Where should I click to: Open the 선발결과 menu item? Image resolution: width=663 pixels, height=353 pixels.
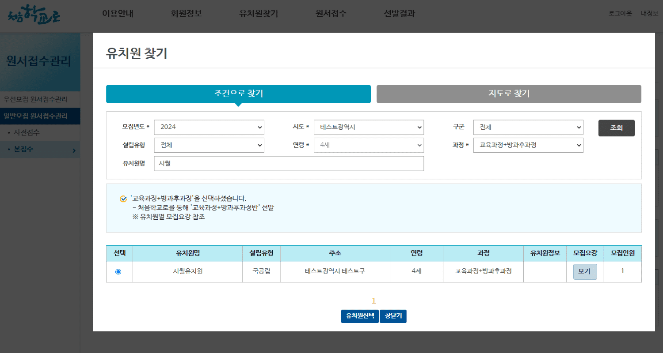(398, 14)
